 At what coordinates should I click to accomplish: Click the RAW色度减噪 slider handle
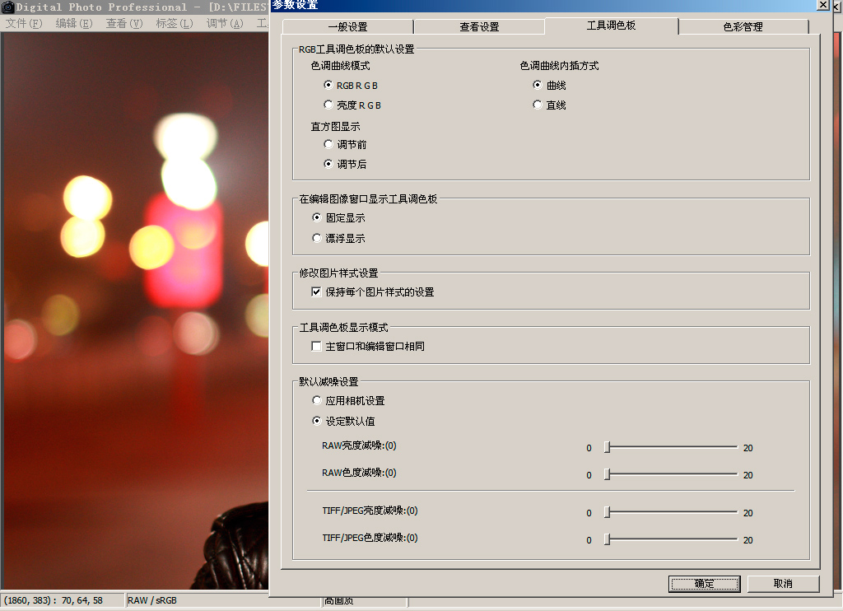click(x=607, y=473)
